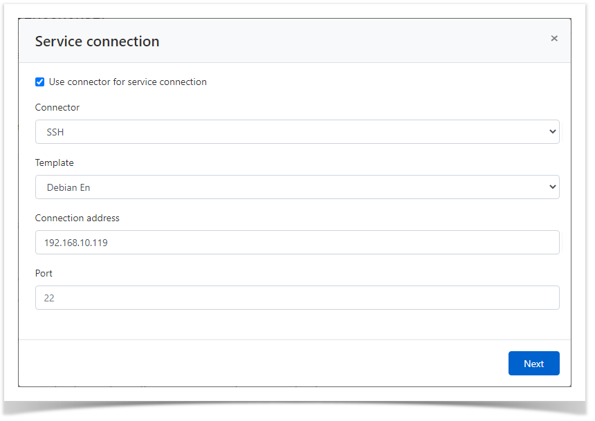Click the SSH value text in Connector
The height and width of the screenshot is (421, 595).
[55, 132]
